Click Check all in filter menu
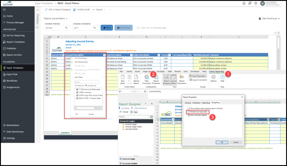This screenshot has height=166, width=287. coord(79,86)
